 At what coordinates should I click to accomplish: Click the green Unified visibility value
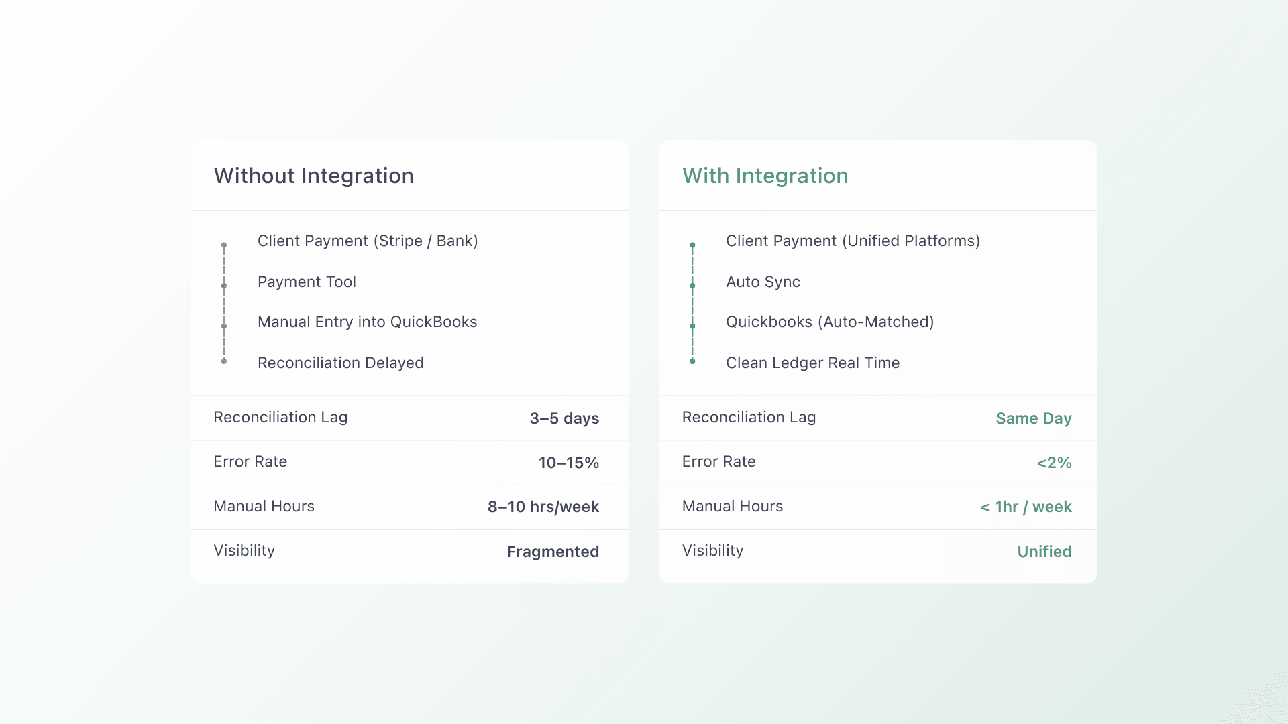[1044, 552]
